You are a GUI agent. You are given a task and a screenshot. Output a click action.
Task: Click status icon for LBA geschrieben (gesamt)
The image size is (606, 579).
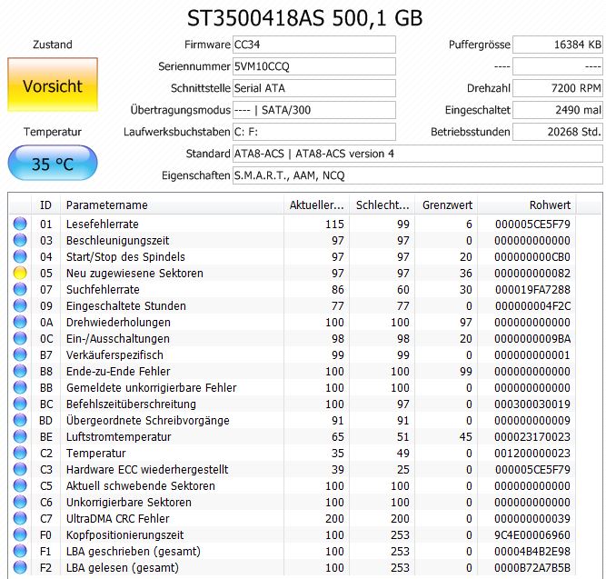[x=20, y=551]
